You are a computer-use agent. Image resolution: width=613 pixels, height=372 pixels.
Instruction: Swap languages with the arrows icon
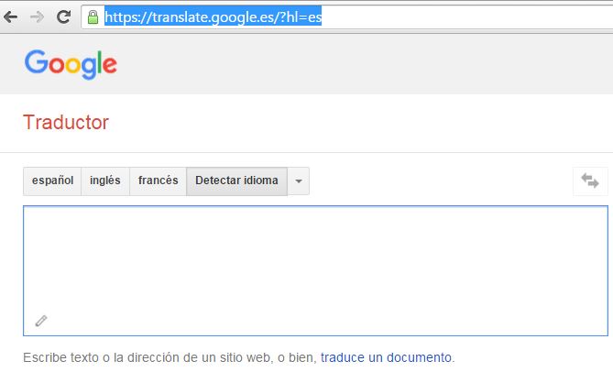click(x=590, y=181)
